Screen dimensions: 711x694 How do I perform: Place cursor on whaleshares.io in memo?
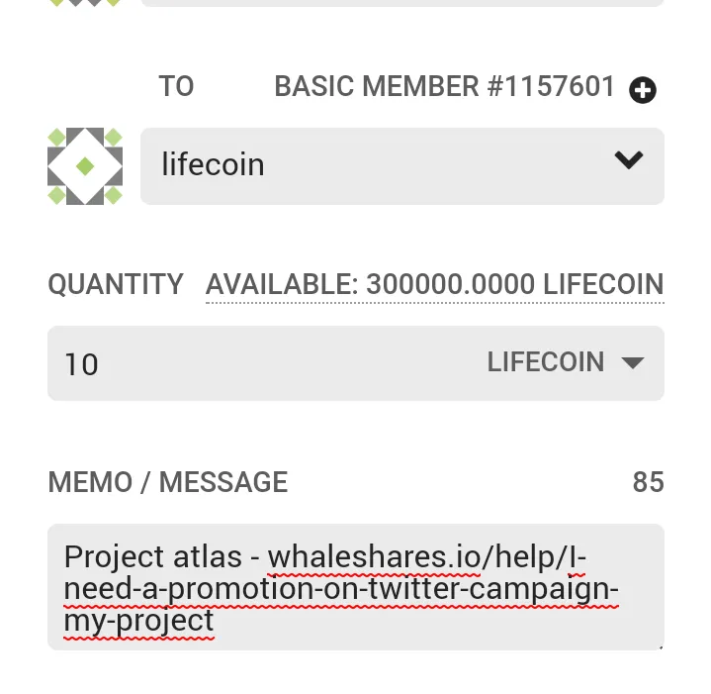coord(374,557)
